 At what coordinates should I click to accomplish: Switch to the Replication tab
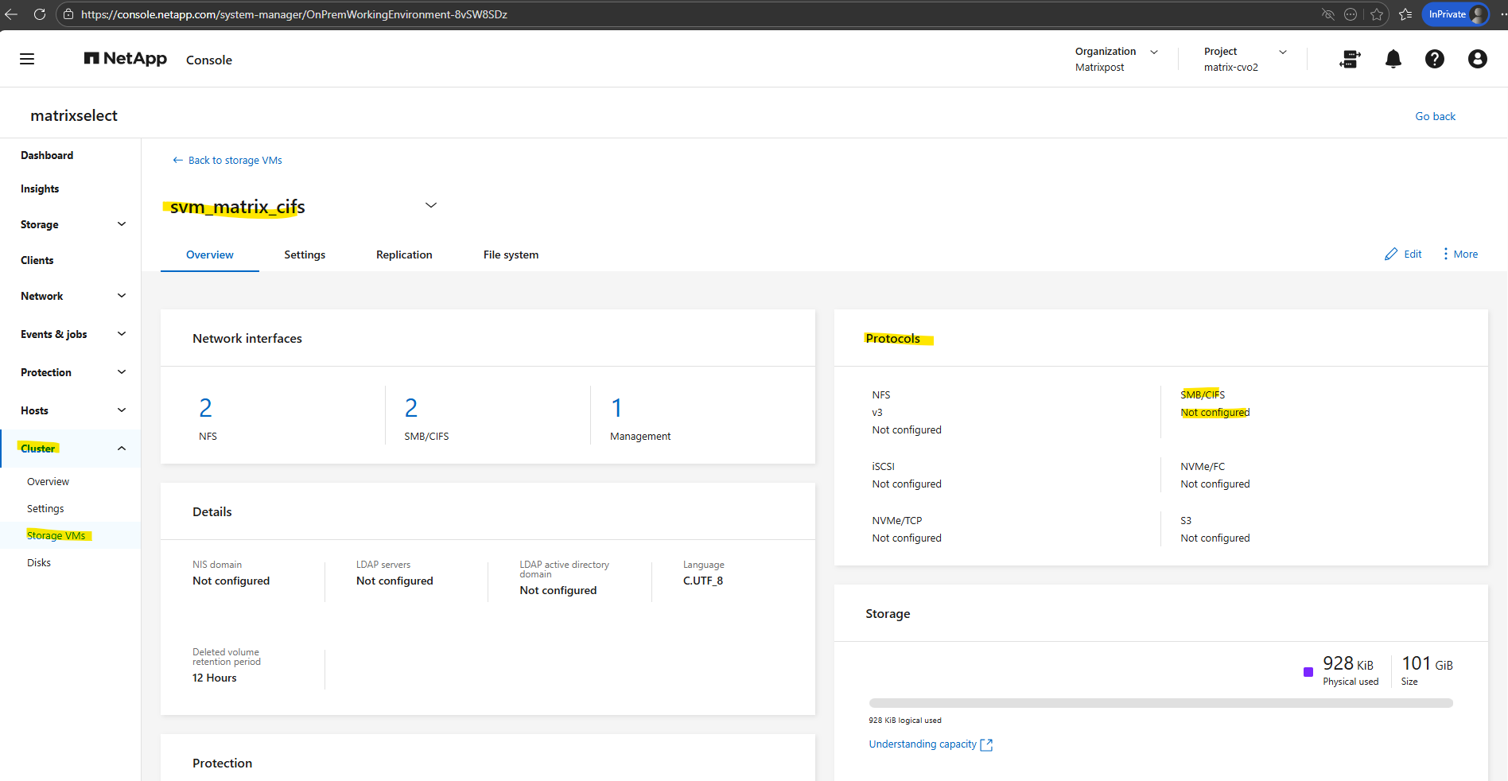(404, 255)
